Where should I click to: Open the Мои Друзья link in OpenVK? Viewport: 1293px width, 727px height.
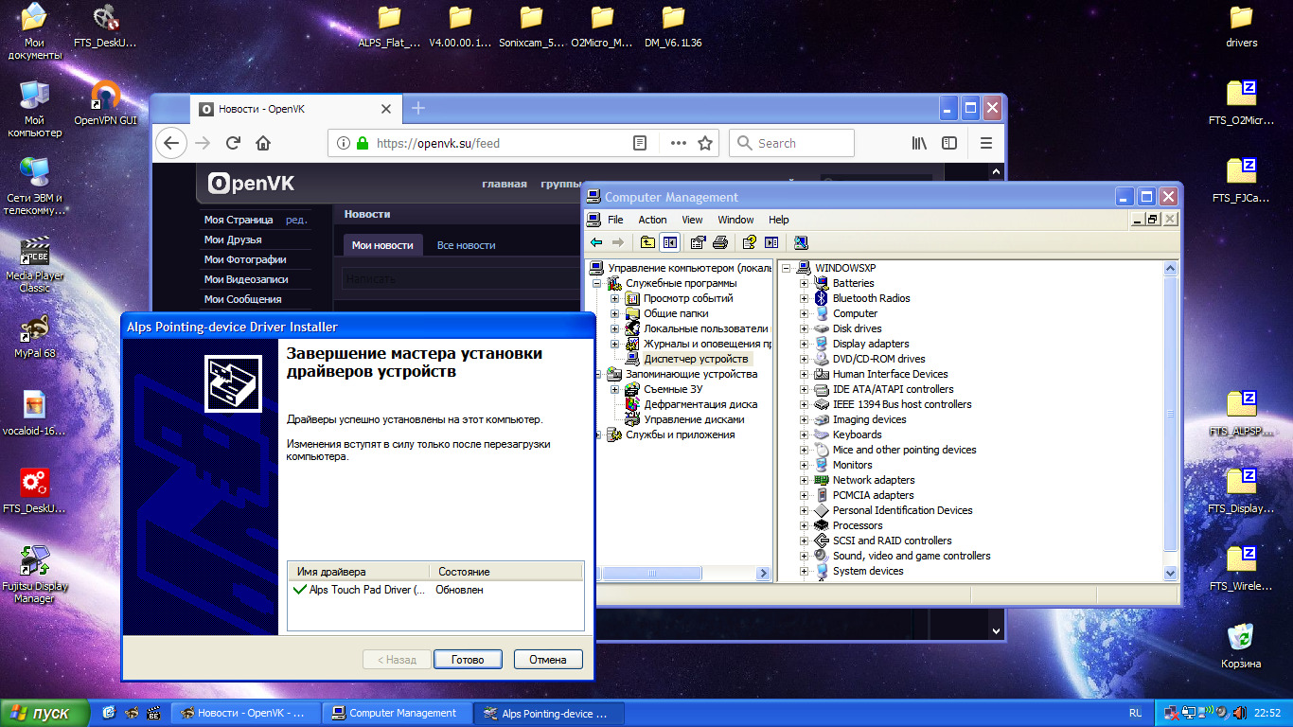pyautogui.click(x=232, y=239)
